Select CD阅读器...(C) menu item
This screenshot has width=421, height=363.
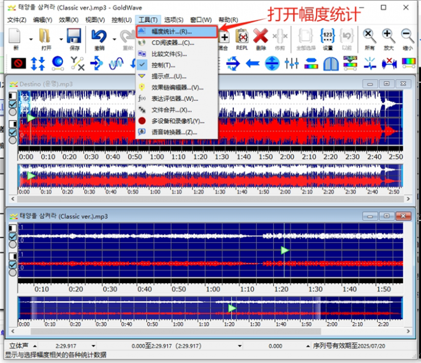coord(177,43)
